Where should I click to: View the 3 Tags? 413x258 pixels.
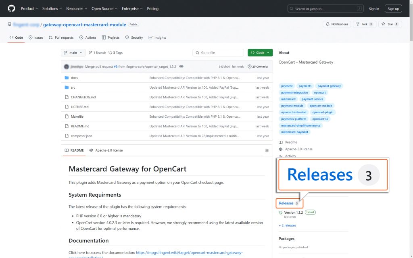click(x=116, y=53)
